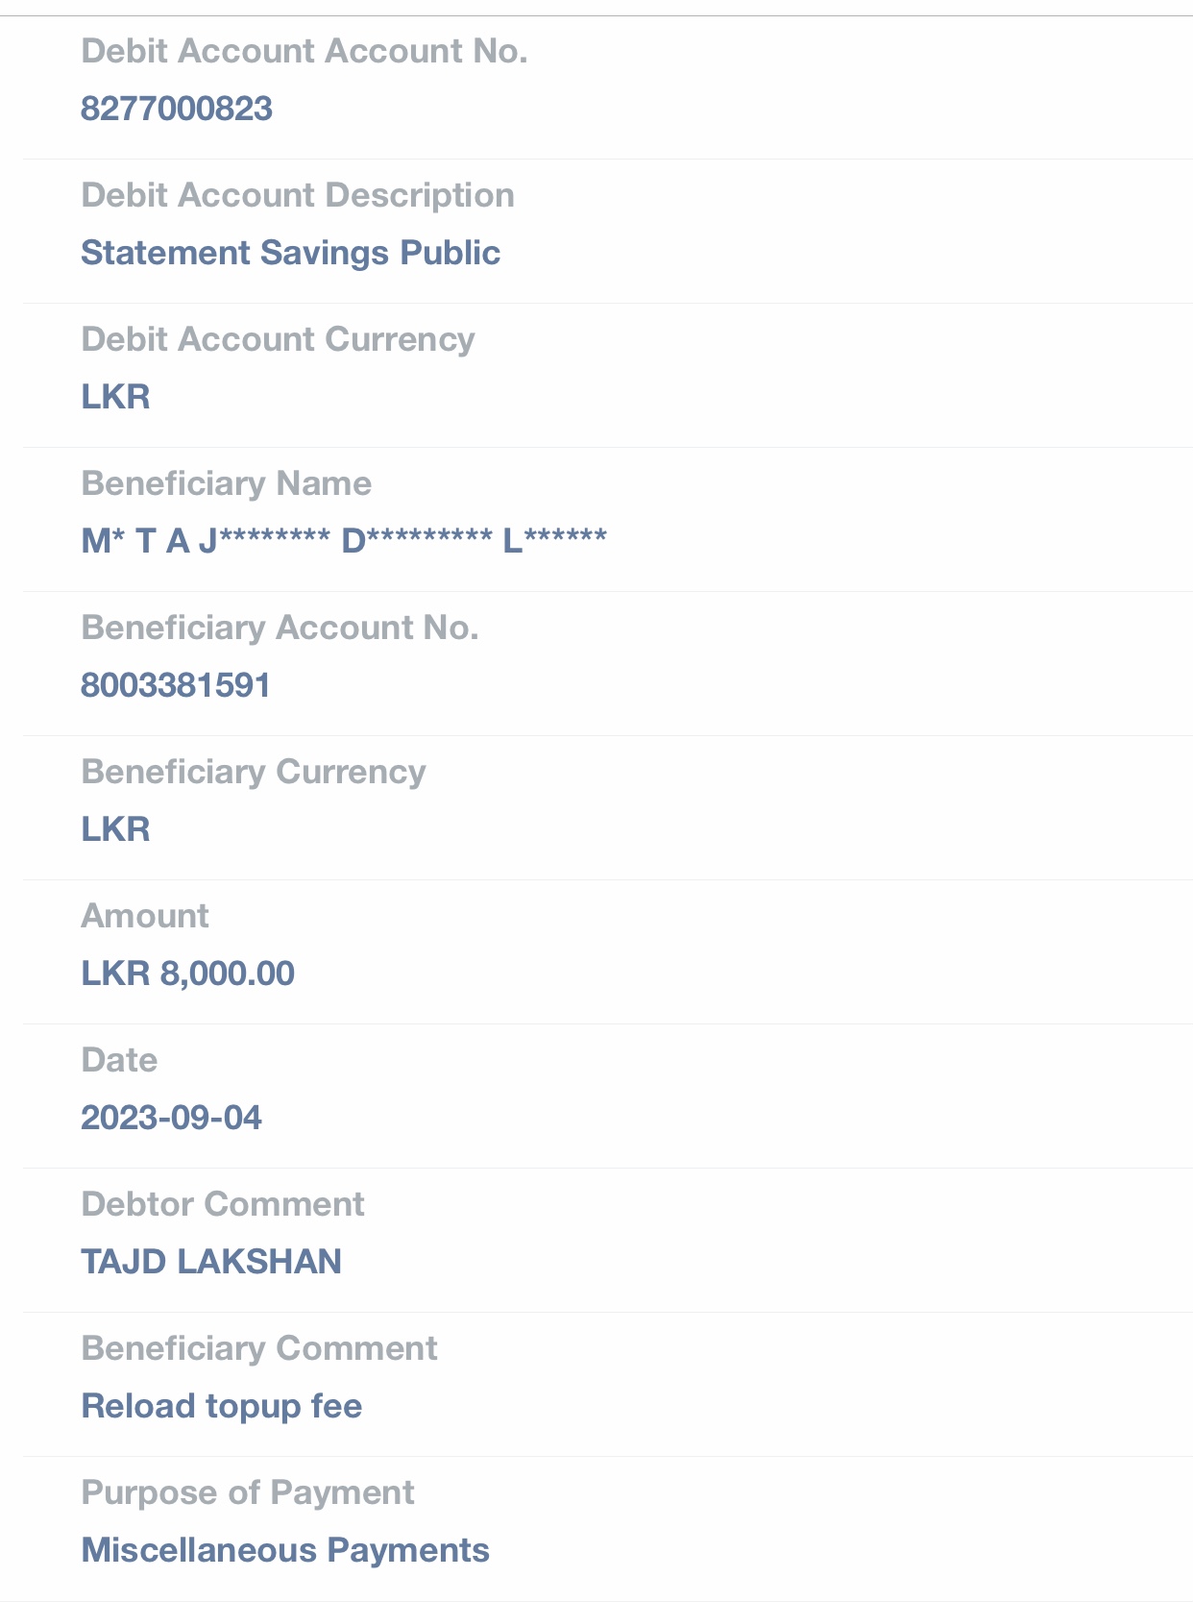The image size is (1193, 1602).
Task: Select the masked beneficiary name text
Action: 344,541
